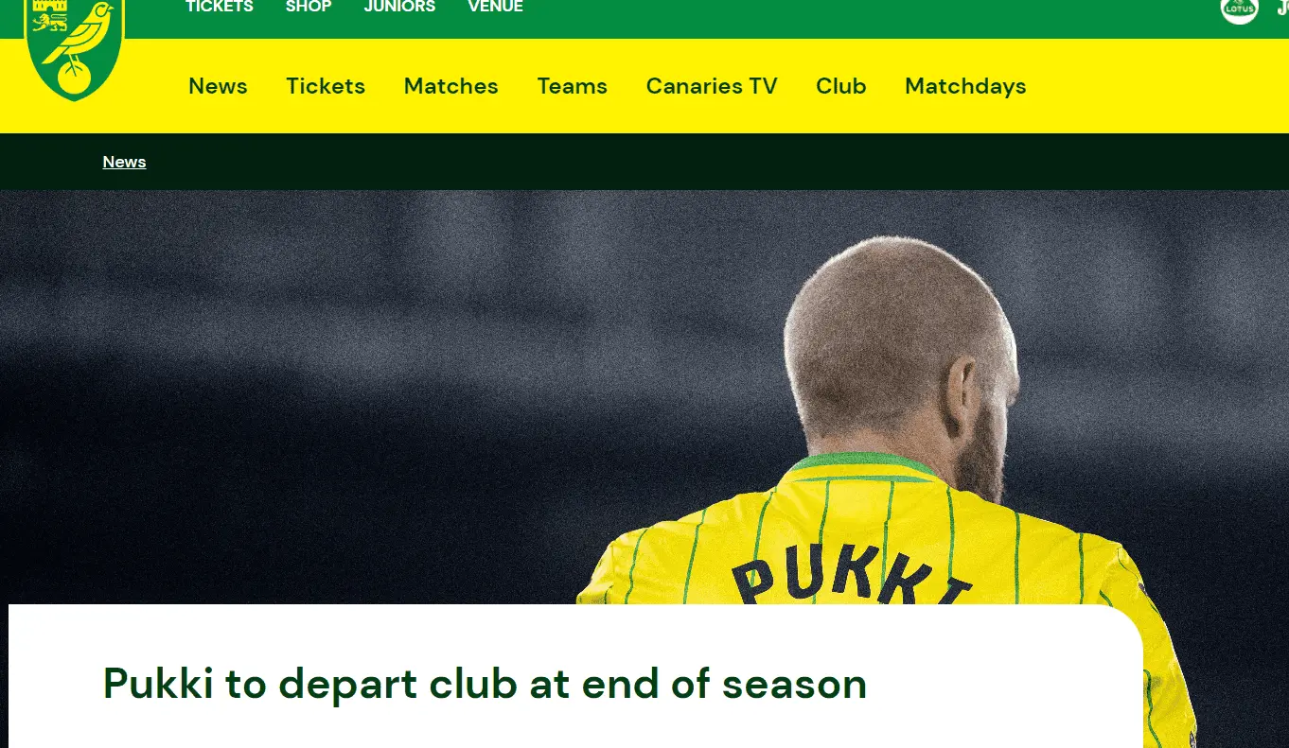
Task: Click the PUKKI name on the shirt
Action: pos(852,582)
